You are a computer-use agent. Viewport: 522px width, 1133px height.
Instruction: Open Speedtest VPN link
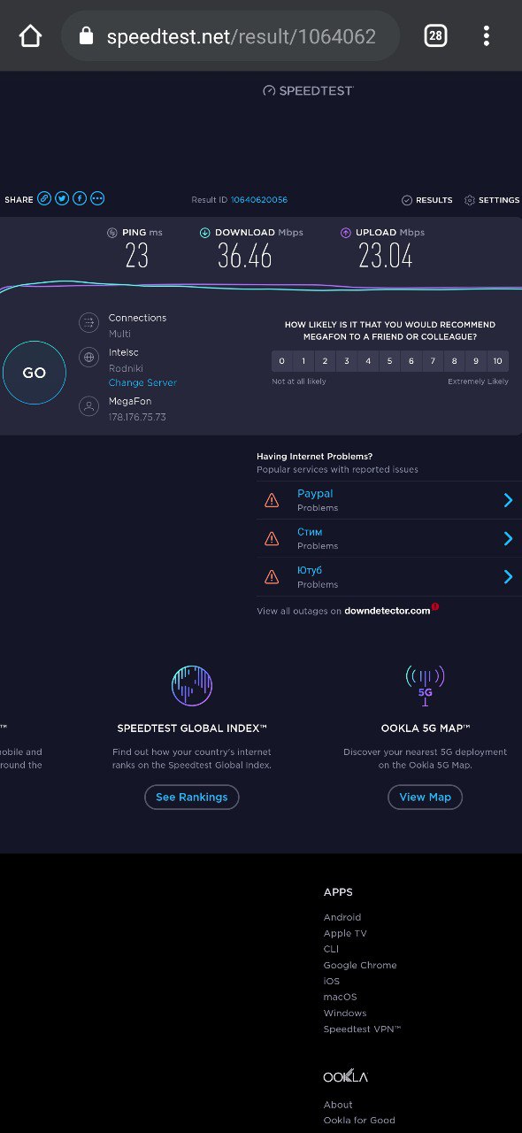tap(363, 1029)
